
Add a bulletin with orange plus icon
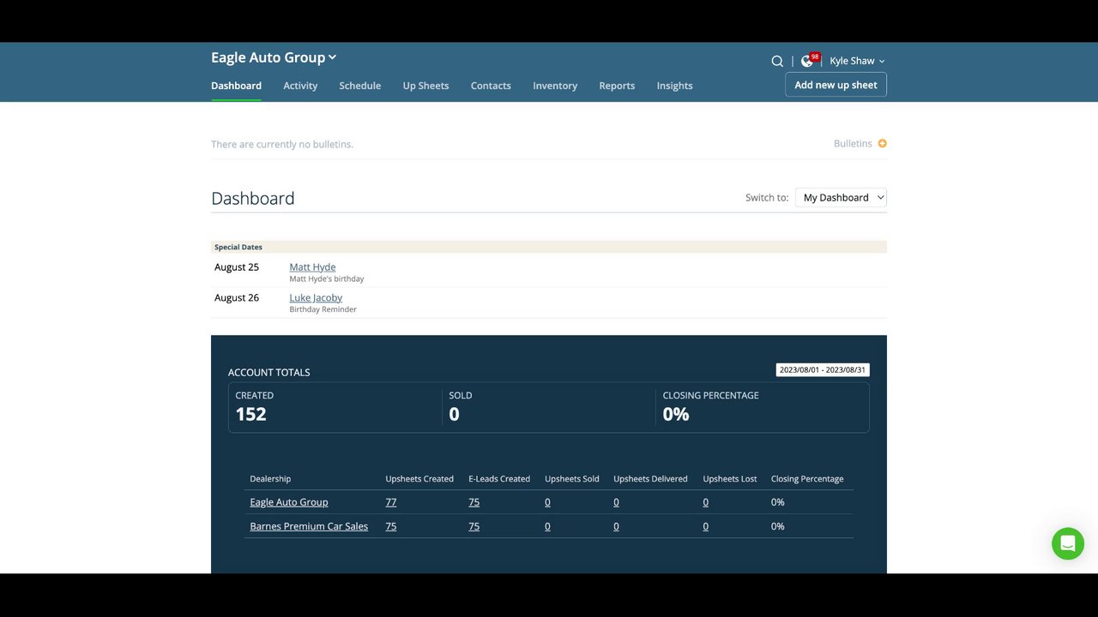[x=882, y=144]
